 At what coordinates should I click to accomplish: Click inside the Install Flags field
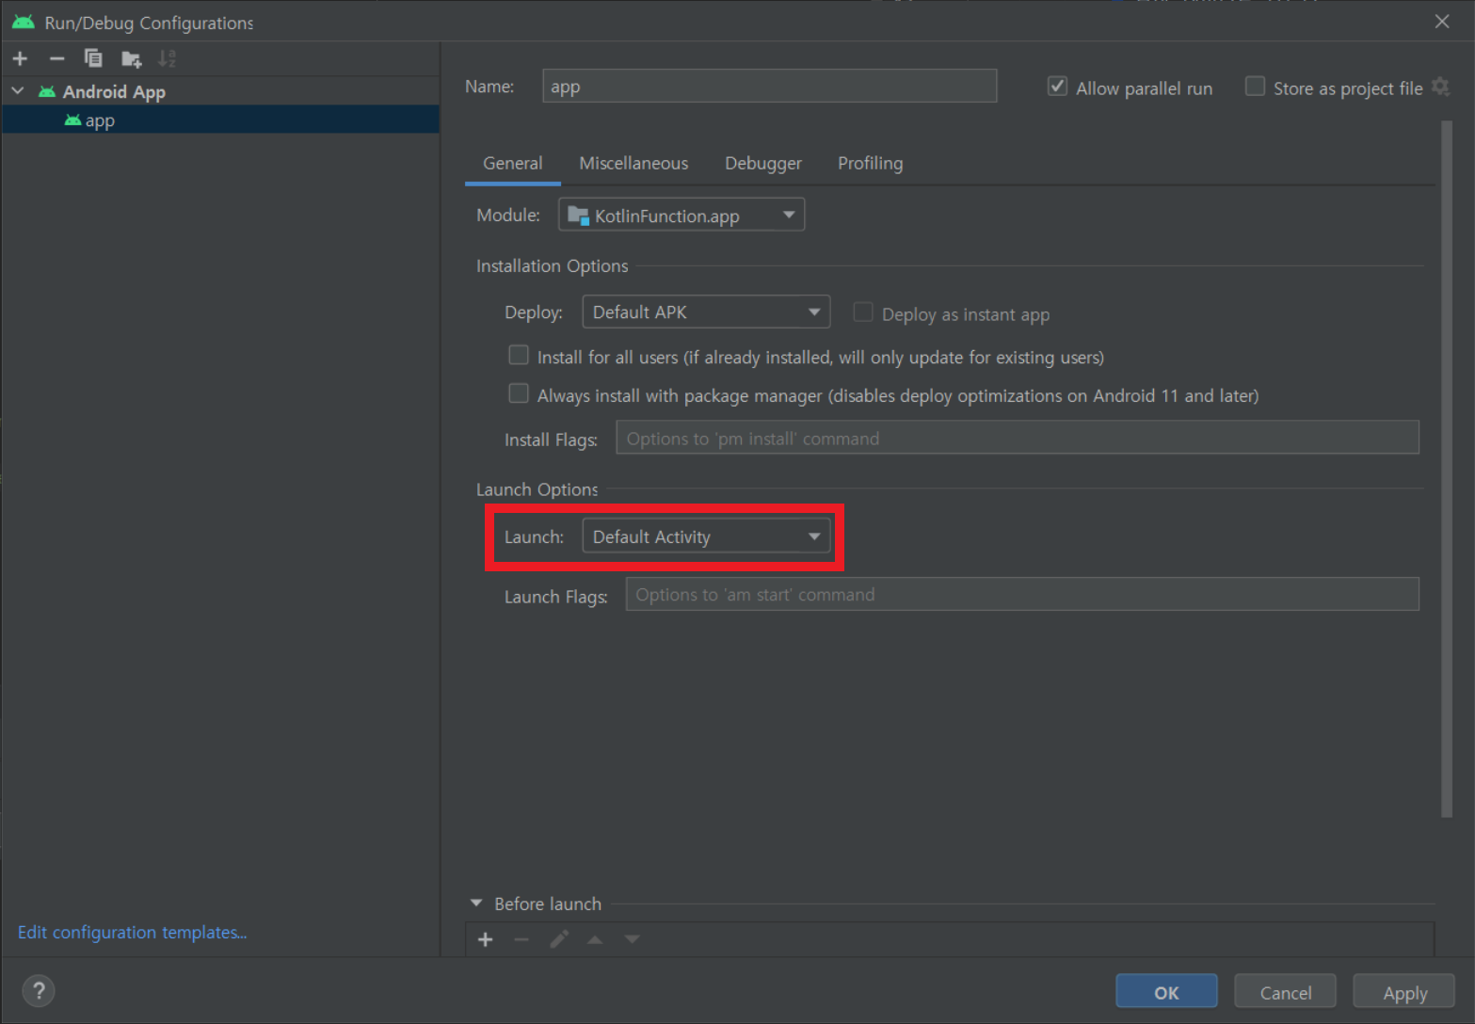(1017, 437)
